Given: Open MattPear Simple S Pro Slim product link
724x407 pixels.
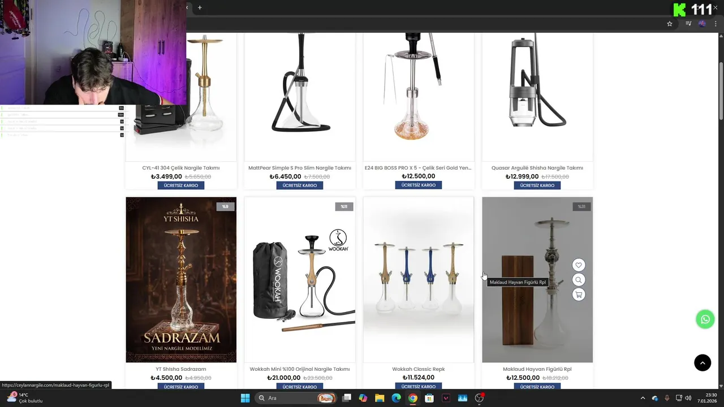Looking at the screenshot, I should (300, 168).
